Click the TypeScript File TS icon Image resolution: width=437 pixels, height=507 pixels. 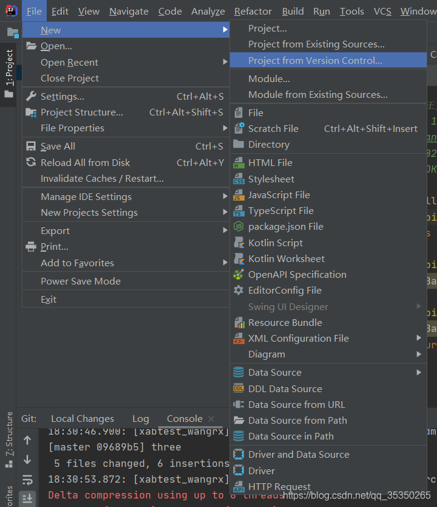239,210
